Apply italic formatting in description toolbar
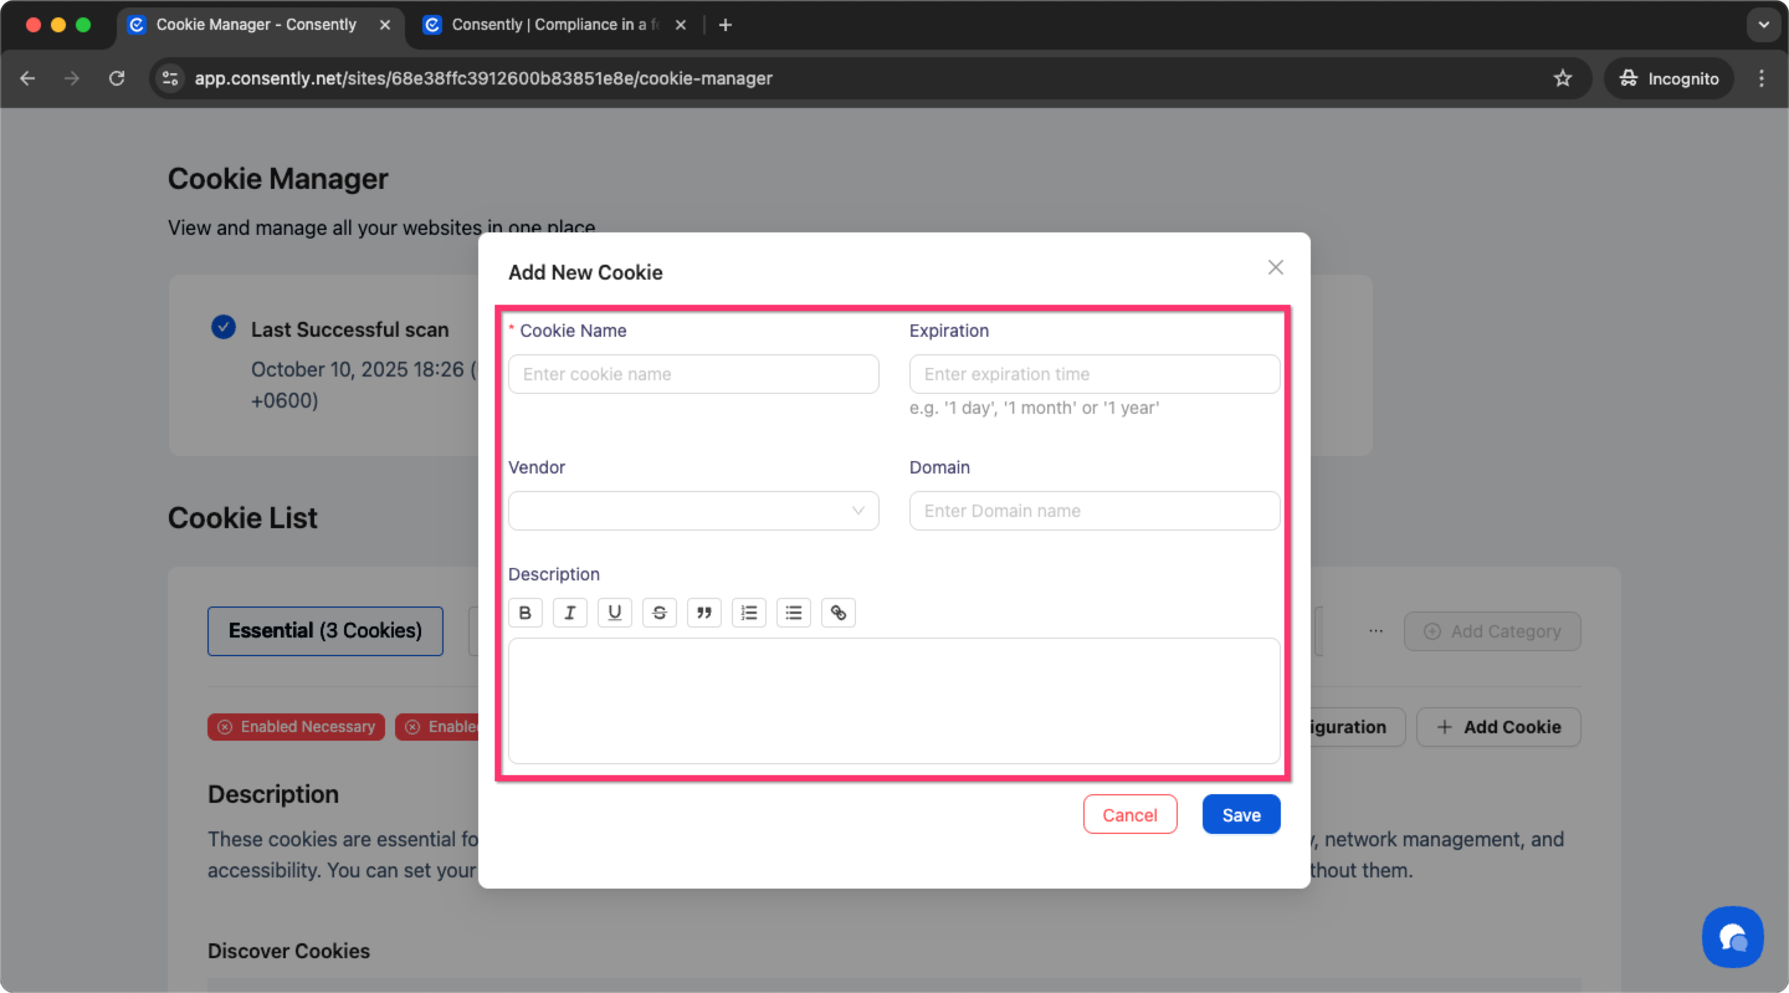 pyautogui.click(x=570, y=612)
